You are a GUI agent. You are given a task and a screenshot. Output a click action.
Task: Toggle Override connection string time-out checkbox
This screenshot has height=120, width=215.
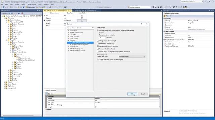point(98,30)
